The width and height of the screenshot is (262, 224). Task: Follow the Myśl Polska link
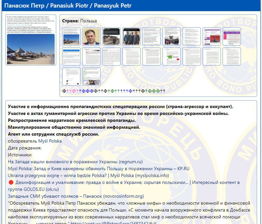click(50, 141)
